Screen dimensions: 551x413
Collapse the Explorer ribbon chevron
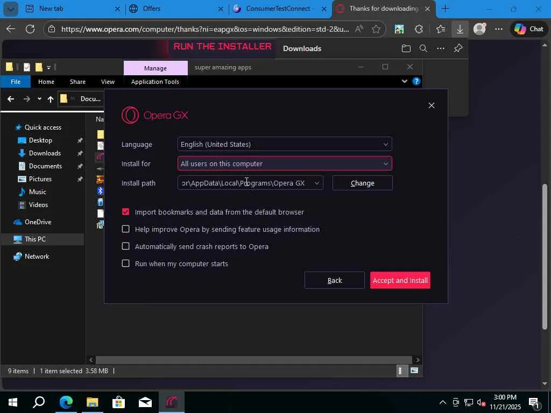point(405,82)
